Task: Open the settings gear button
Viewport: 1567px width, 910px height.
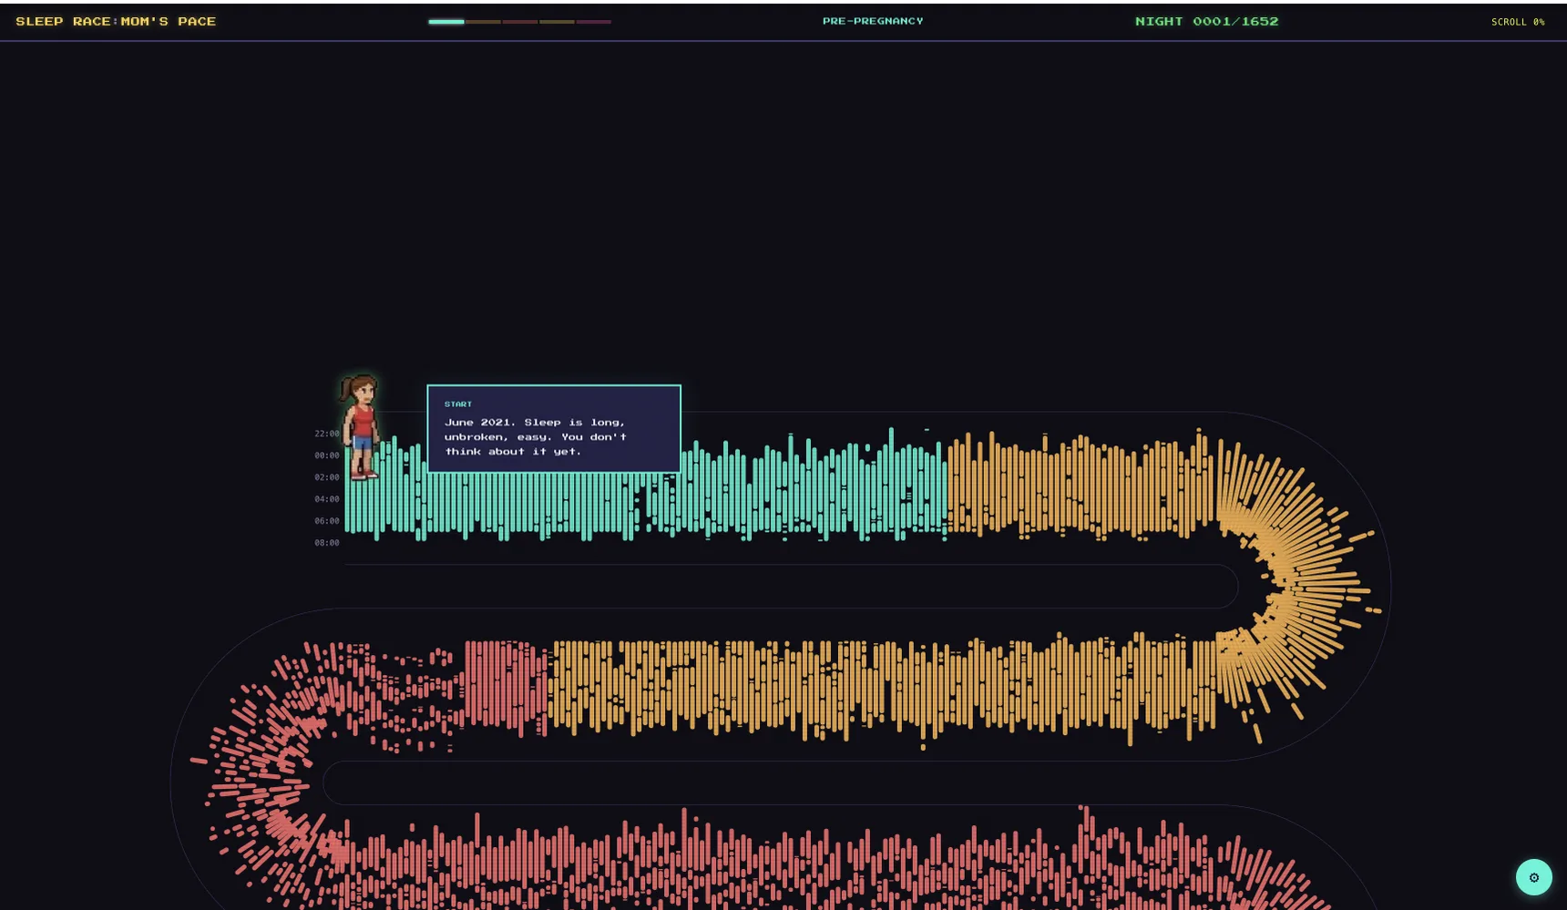Action: click(x=1533, y=877)
